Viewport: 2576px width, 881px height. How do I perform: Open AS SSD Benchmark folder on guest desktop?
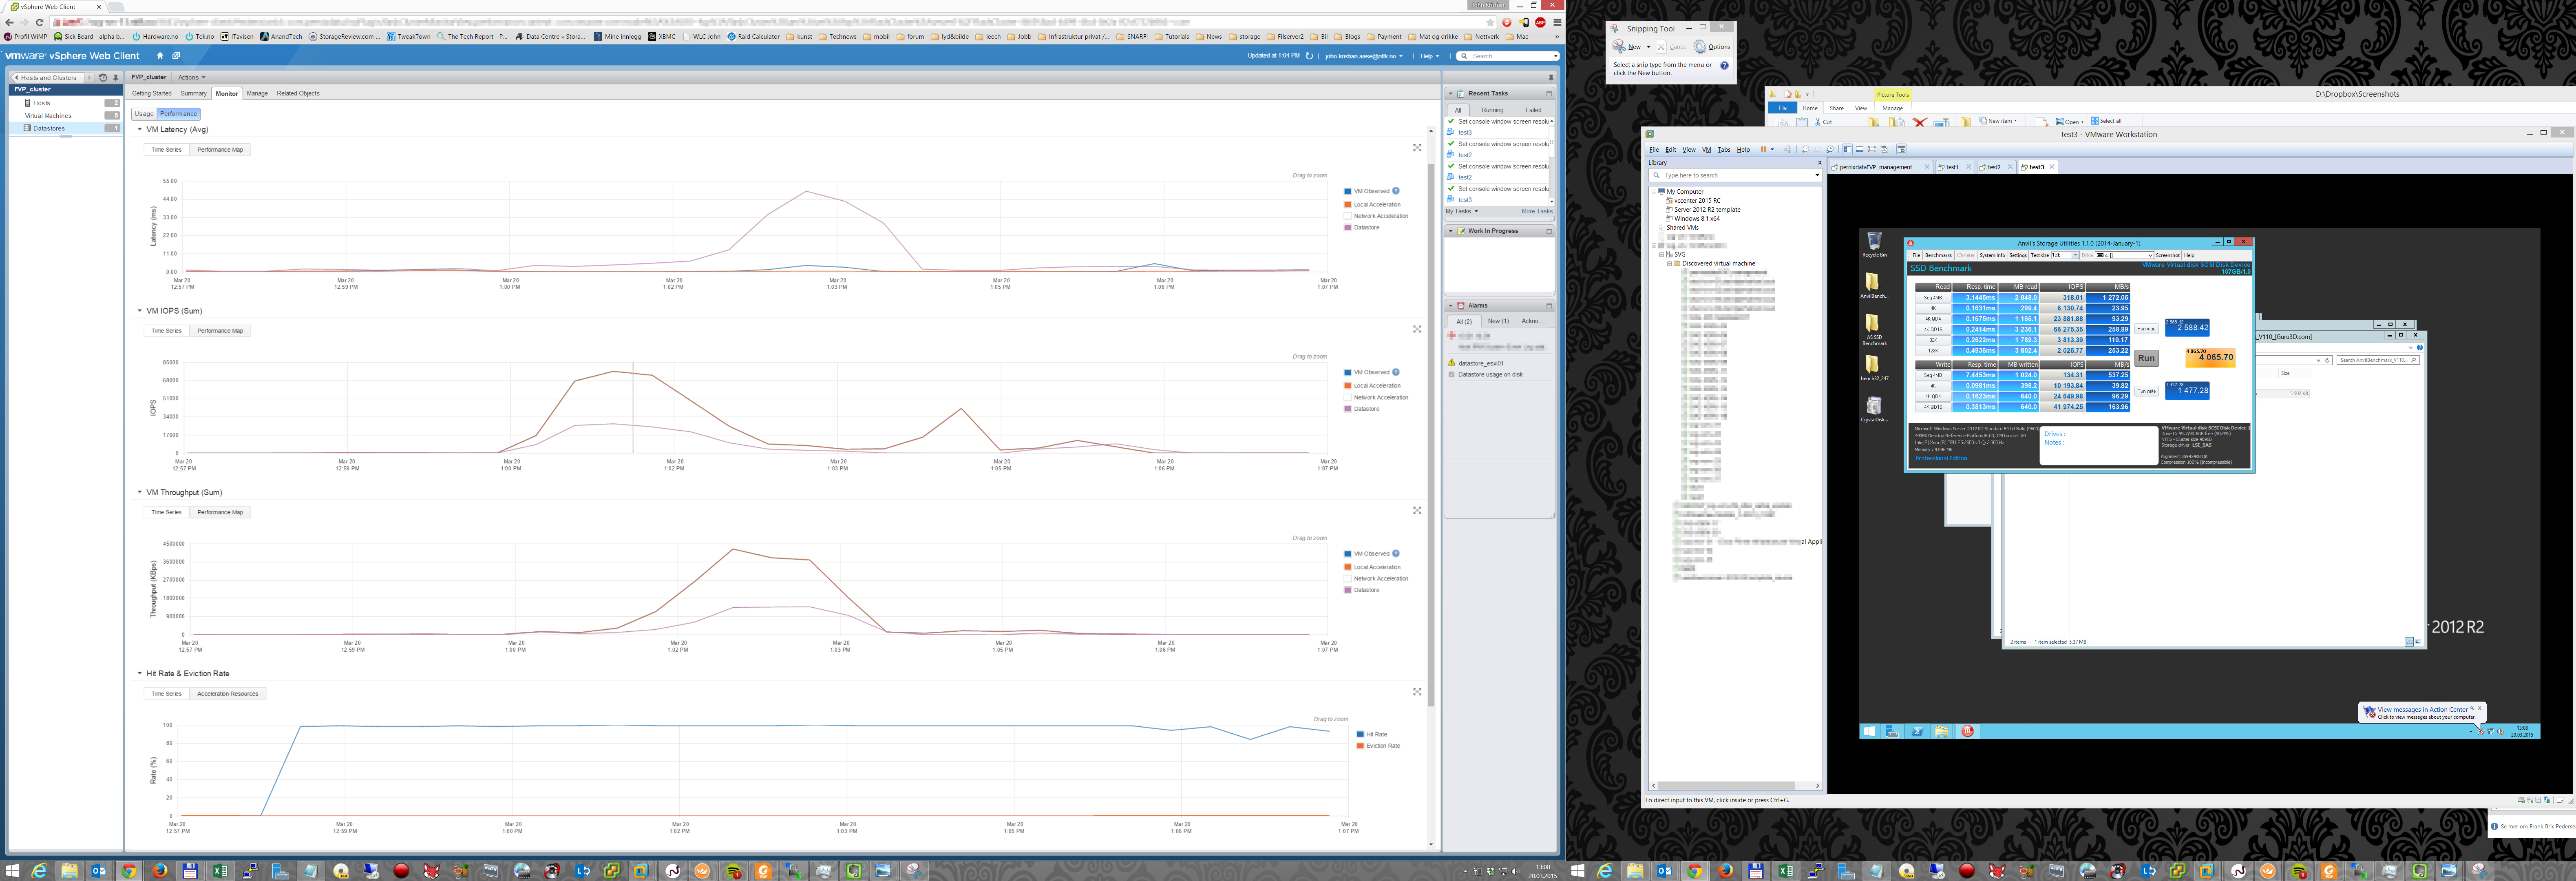pyautogui.click(x=1873, y=329)
